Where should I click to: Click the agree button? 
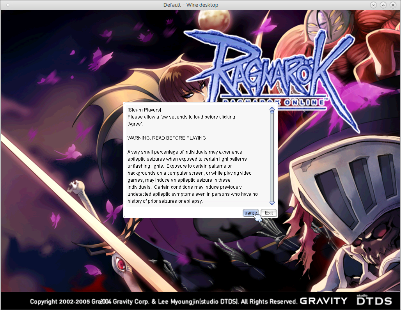250,213
